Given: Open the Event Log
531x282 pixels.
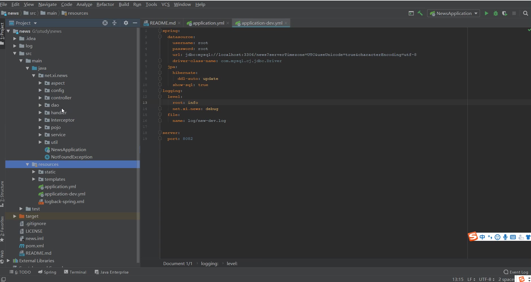Looking at the screenshot, I should coord(516,272).
